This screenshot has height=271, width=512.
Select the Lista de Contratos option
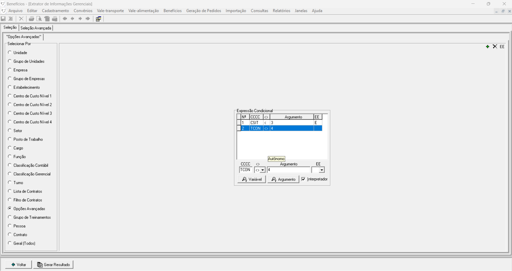pos(10,191)
